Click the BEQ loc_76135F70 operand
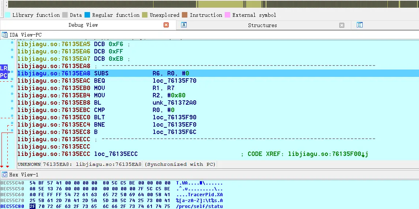This screenshot has width=419, height=209. point(175,81)
